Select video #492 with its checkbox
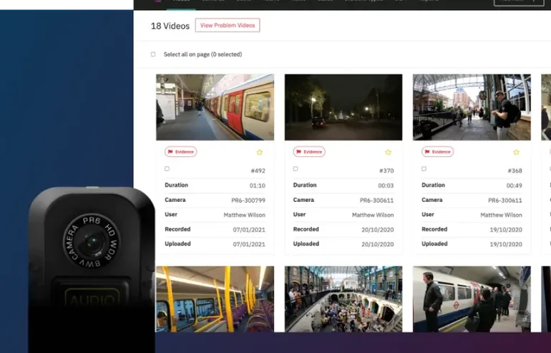This screenshot has width=551, height=353. click(167, 169)
